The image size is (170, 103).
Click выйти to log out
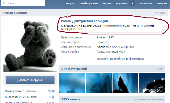[x=162, y=3]
